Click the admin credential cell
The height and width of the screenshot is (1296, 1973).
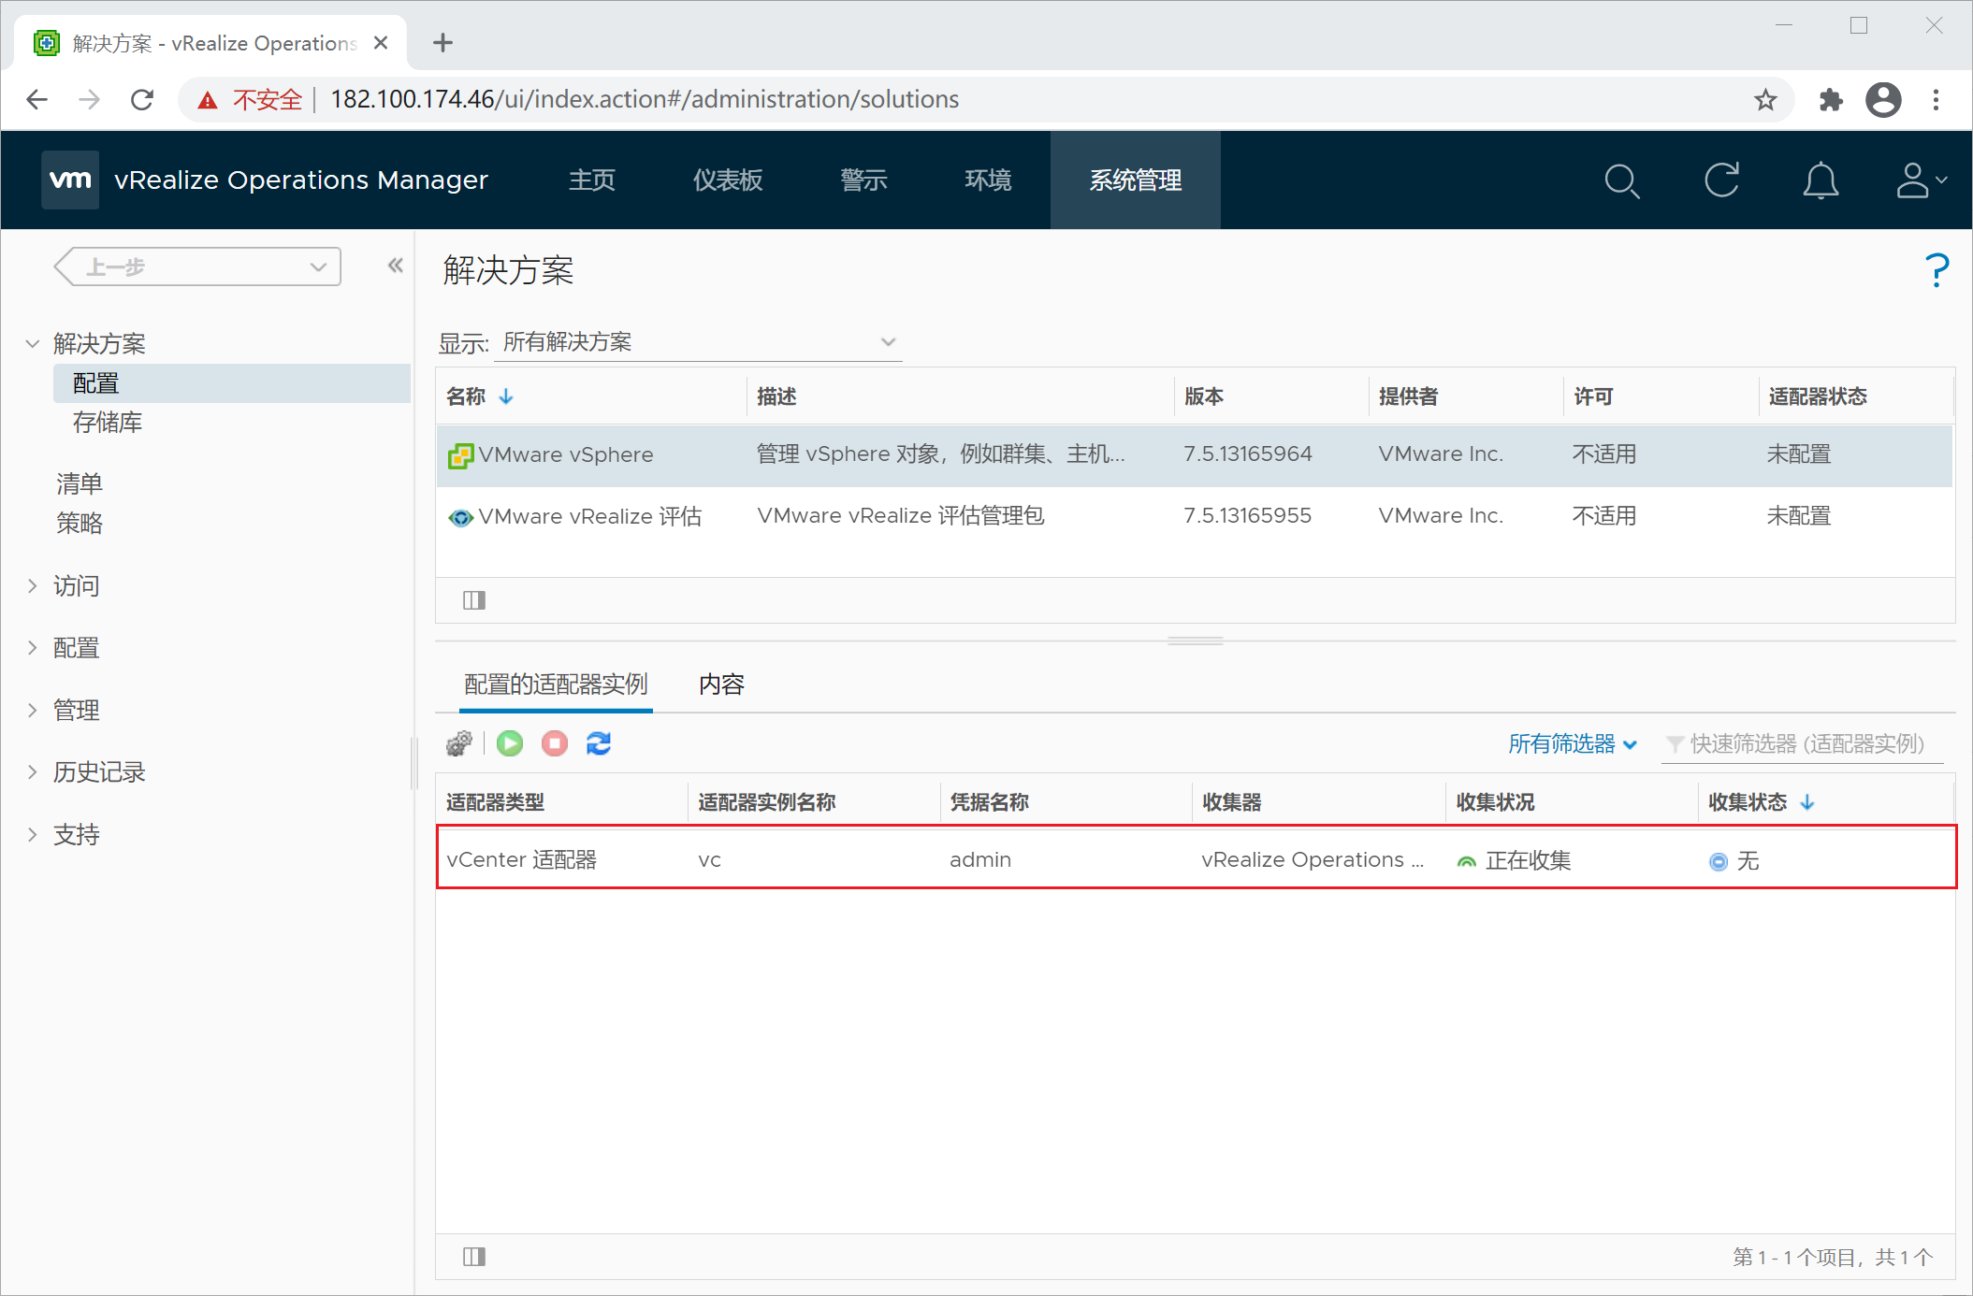click(980, 860)
